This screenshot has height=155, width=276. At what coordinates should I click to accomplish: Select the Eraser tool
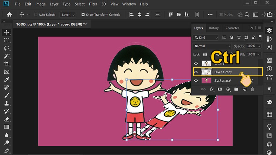(7, 119)
